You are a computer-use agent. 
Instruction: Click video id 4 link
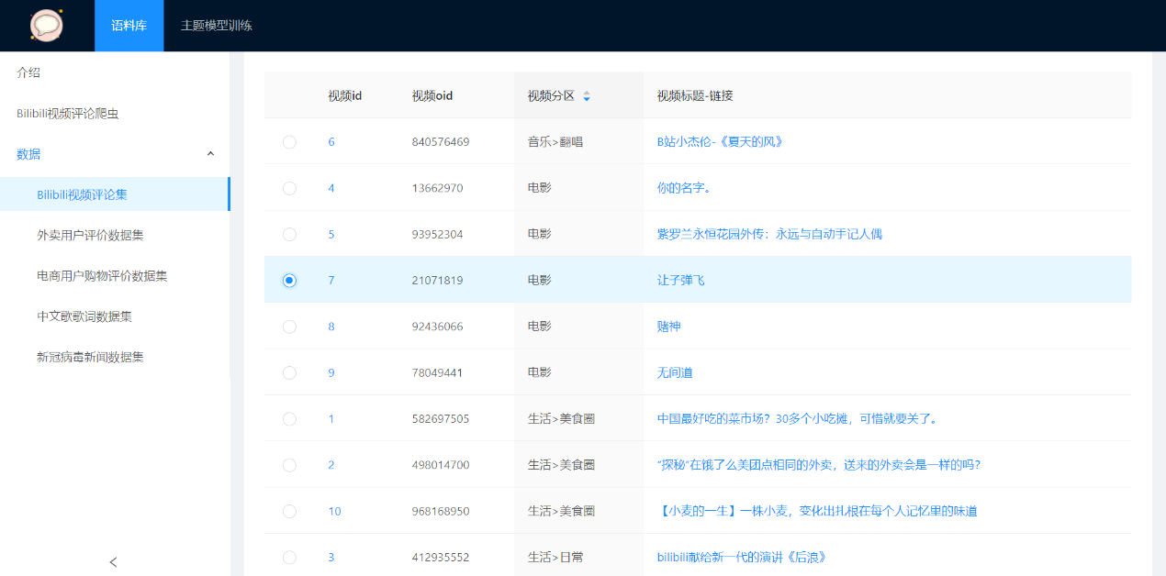coord(331,188)
